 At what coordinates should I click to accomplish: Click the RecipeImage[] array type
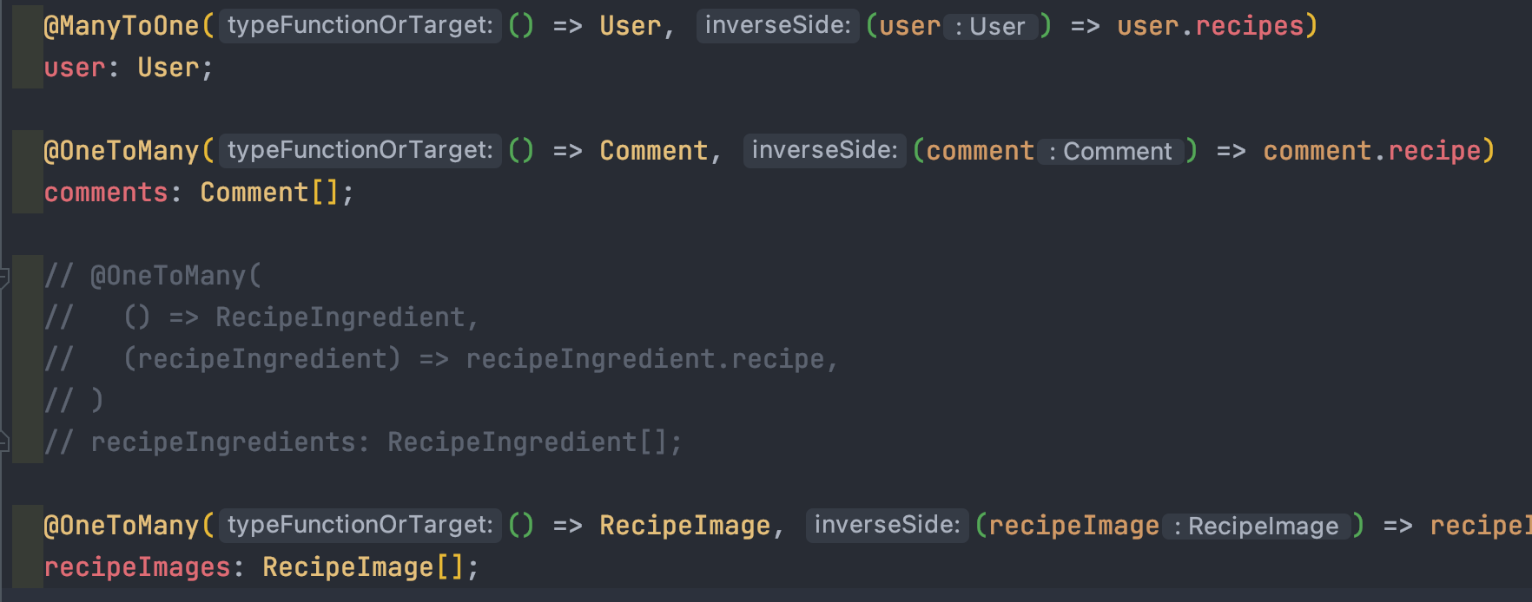pos(363,567)
